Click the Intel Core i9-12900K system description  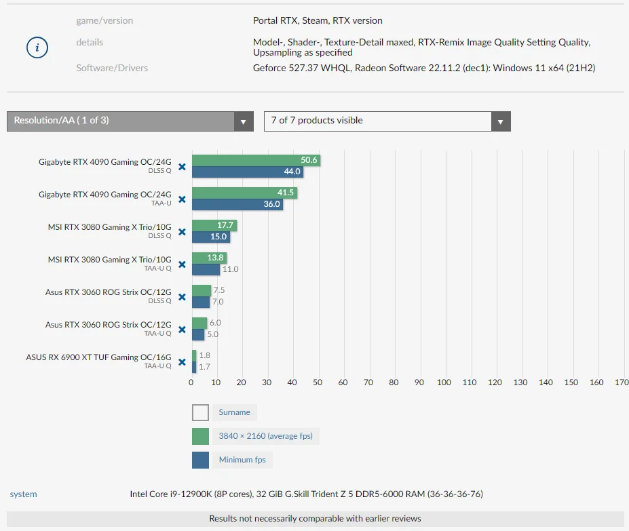[x=307, y=494]
